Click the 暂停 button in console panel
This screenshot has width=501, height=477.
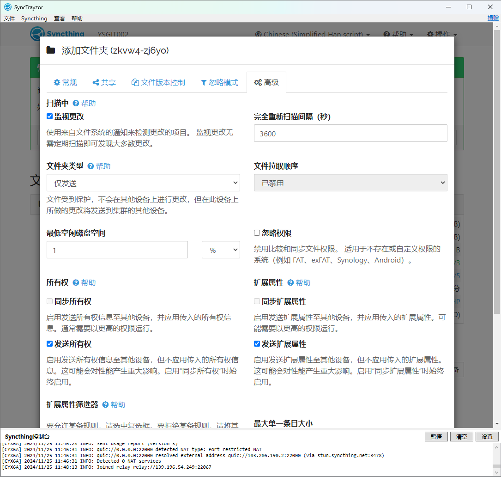[x=436, y=436]
